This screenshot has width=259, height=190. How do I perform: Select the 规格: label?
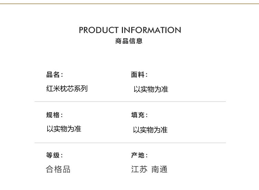click(55, 115)
